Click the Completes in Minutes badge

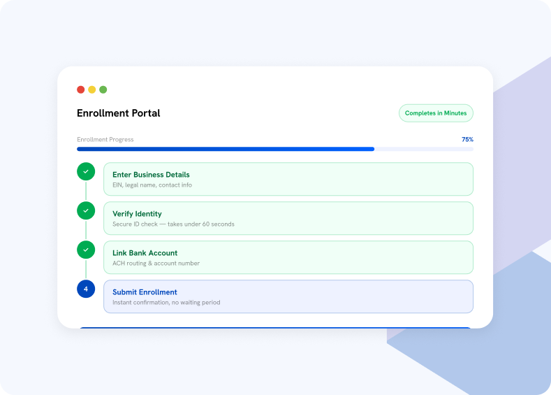[x=436, y=113]
